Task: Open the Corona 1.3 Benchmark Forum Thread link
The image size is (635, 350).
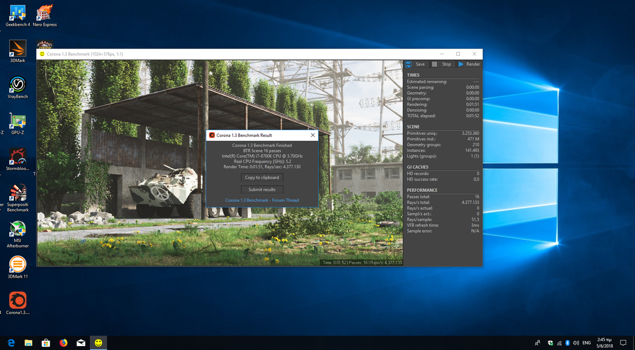Action: pos(262,200)
